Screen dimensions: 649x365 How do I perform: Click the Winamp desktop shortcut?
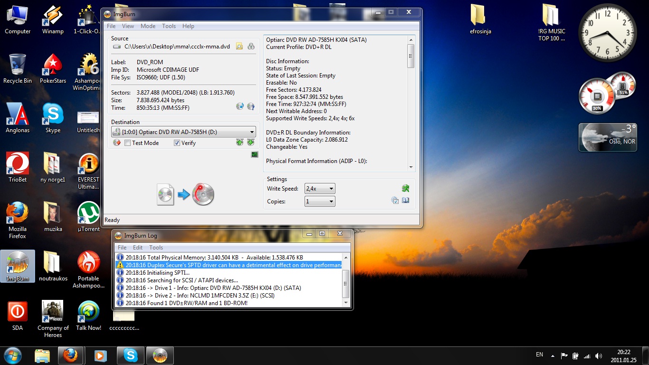click(53, 20)
